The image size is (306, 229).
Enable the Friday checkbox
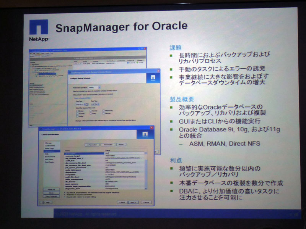[91, 113]
